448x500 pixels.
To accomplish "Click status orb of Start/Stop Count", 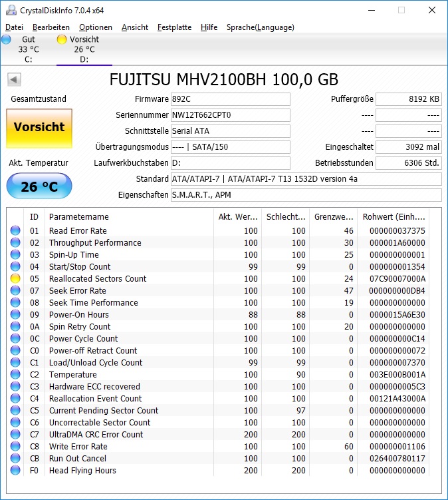I will (15, 266).
